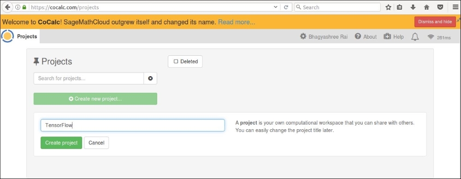461x179 pixels.
Task: Click the browser back arrow button
Action: pyautogui.click(x=7, y=7)
